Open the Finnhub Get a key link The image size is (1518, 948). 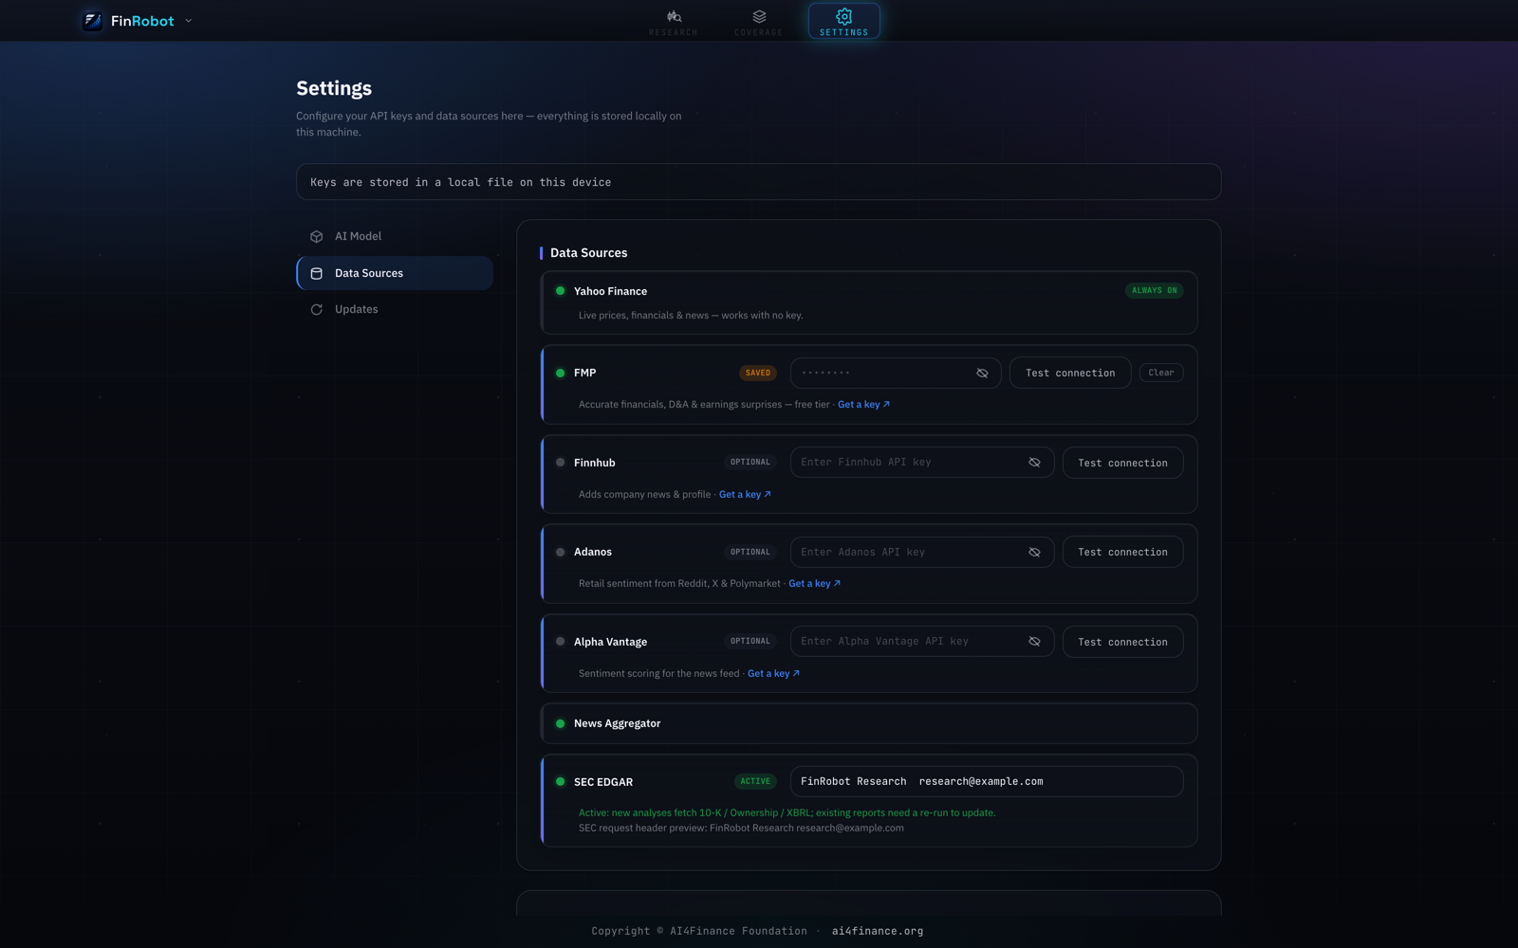745,495
